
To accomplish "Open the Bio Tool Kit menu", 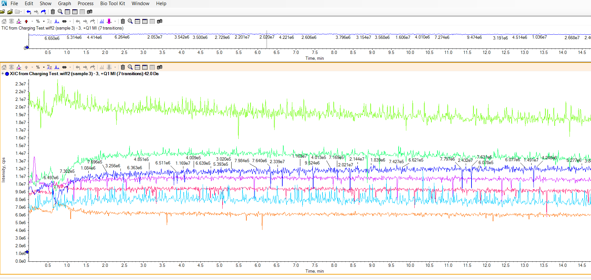I will 112,4.
